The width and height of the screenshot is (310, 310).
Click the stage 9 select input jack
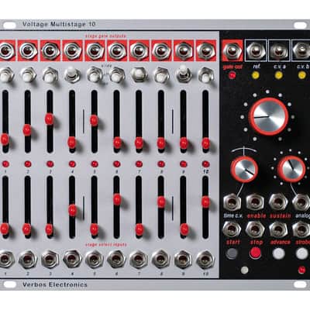coord(183,259)
